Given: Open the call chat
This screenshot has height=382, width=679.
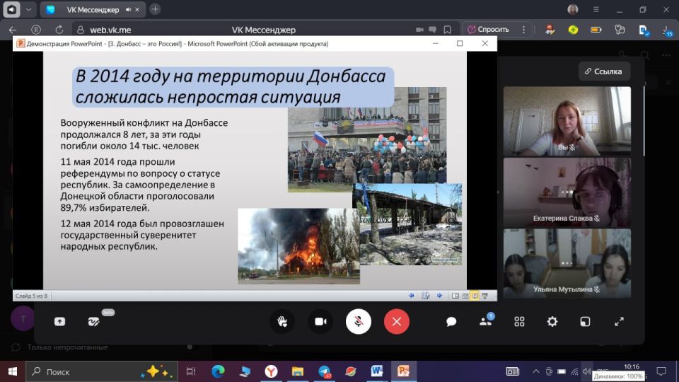Looking at the screenshot, I should coord(451,321).
